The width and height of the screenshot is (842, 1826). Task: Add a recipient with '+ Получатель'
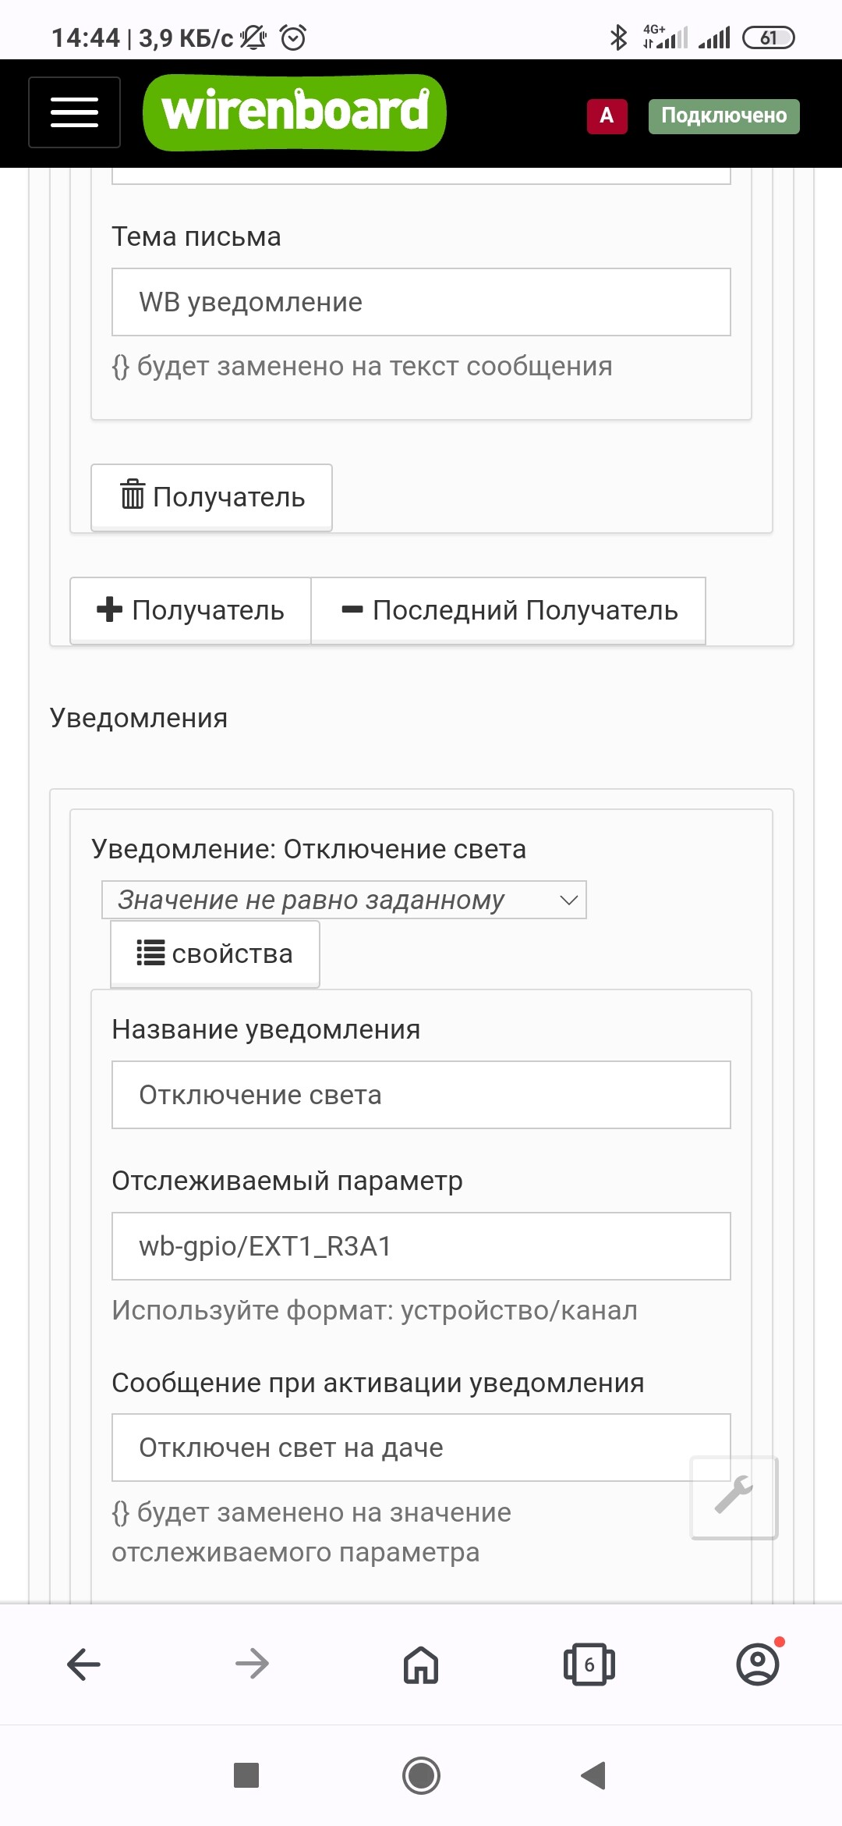pos(191,610)
